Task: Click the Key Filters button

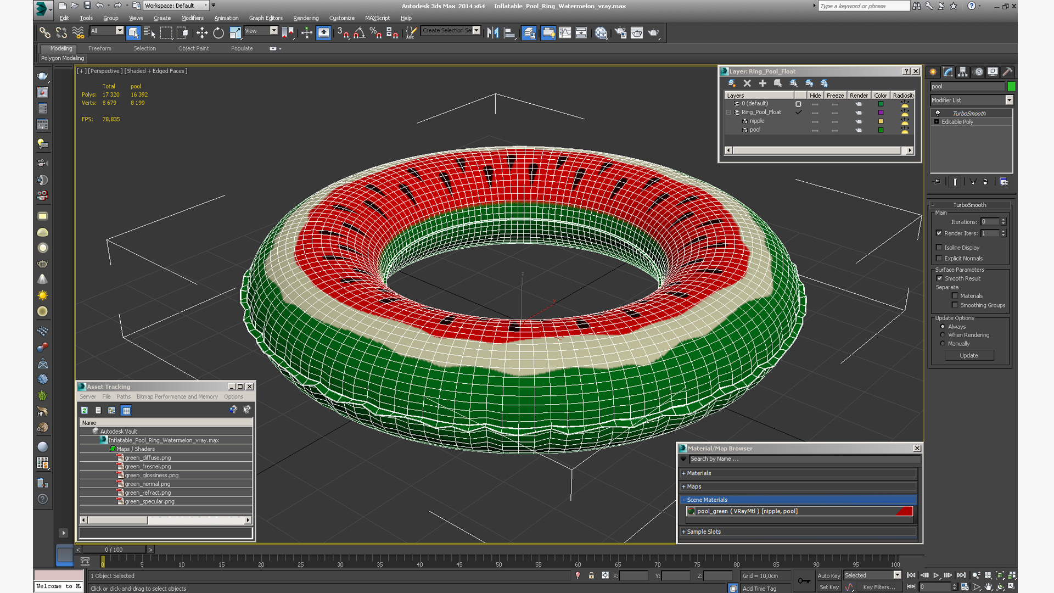Action: point(879,587)
